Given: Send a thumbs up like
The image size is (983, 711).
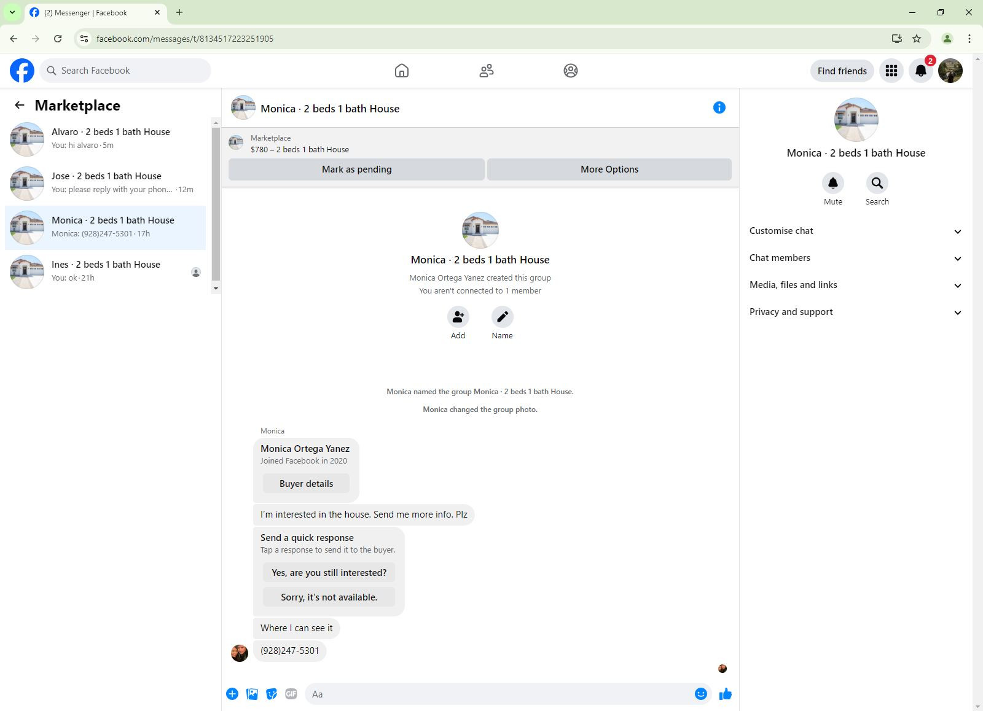Looking at the screenshot, I should pyautogui.click(x=726, y=694).
